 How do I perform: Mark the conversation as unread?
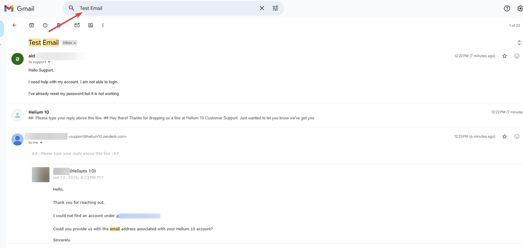point(77,25)
